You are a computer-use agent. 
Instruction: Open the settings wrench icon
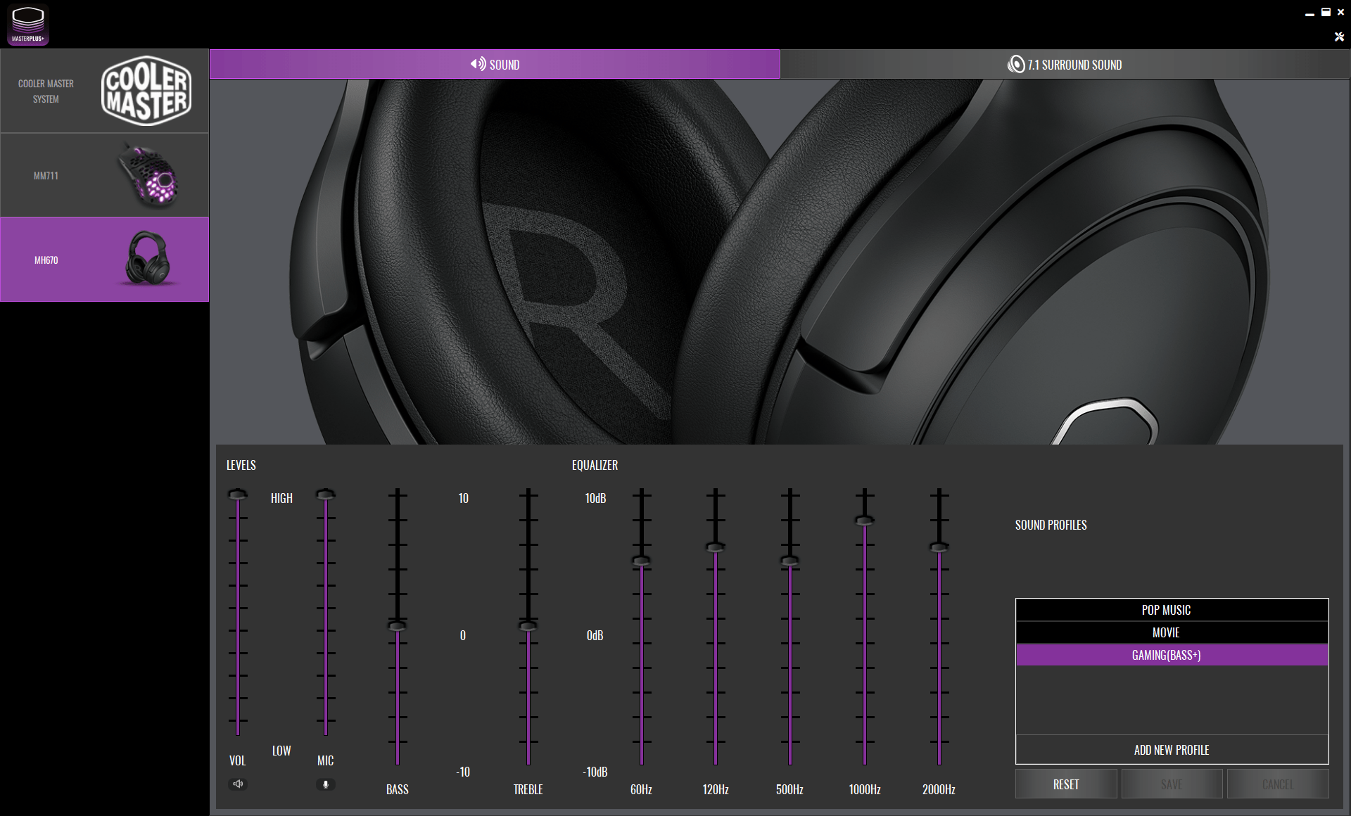pos(1339,37)
